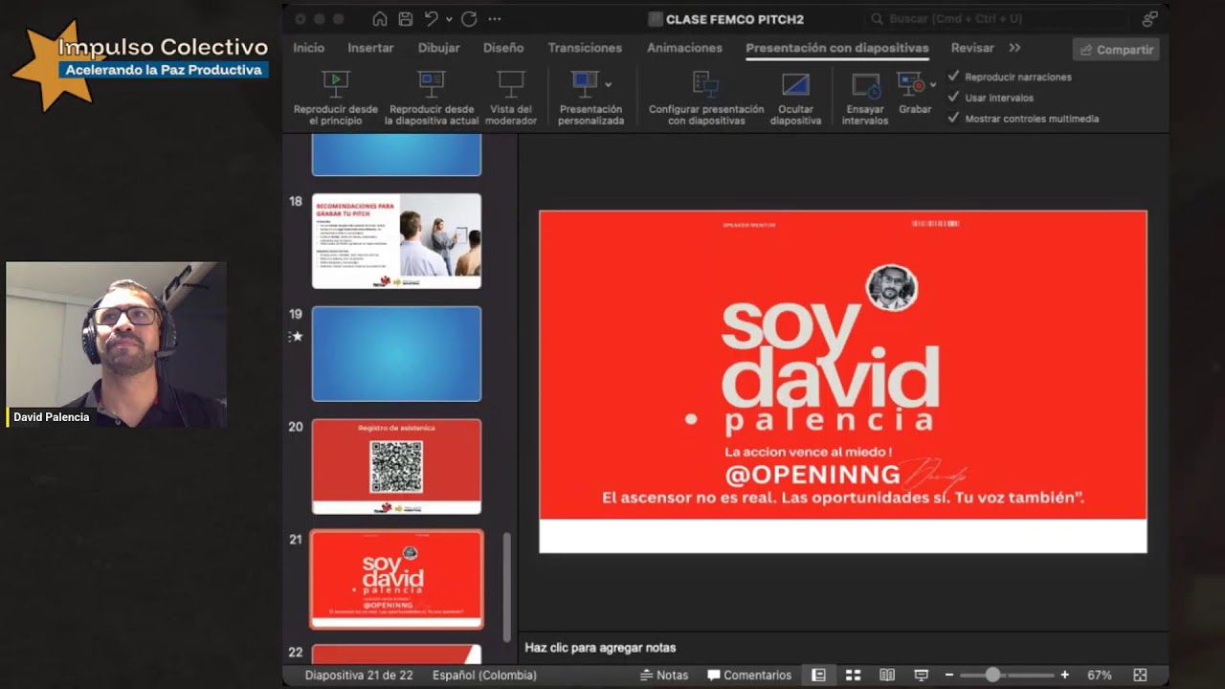Click the 67% zoom level
The width and height of the screenshot is (1225, 689).
coord(1099,675)
